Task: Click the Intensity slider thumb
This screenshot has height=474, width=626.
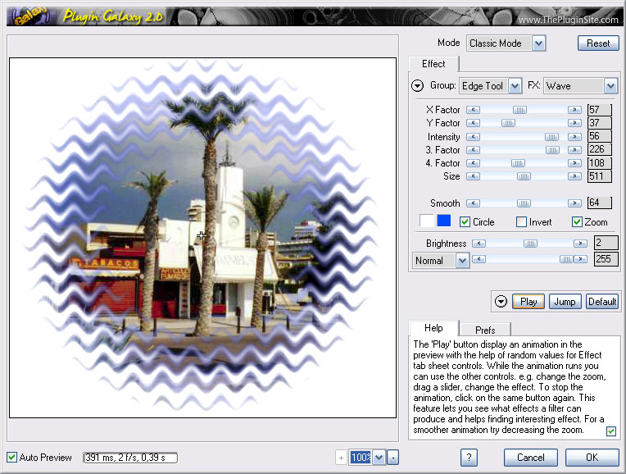Action: (x=551, y=137)
